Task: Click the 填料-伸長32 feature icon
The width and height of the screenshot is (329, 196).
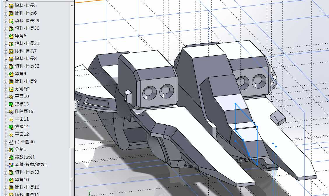Action: tap(11, 66)
